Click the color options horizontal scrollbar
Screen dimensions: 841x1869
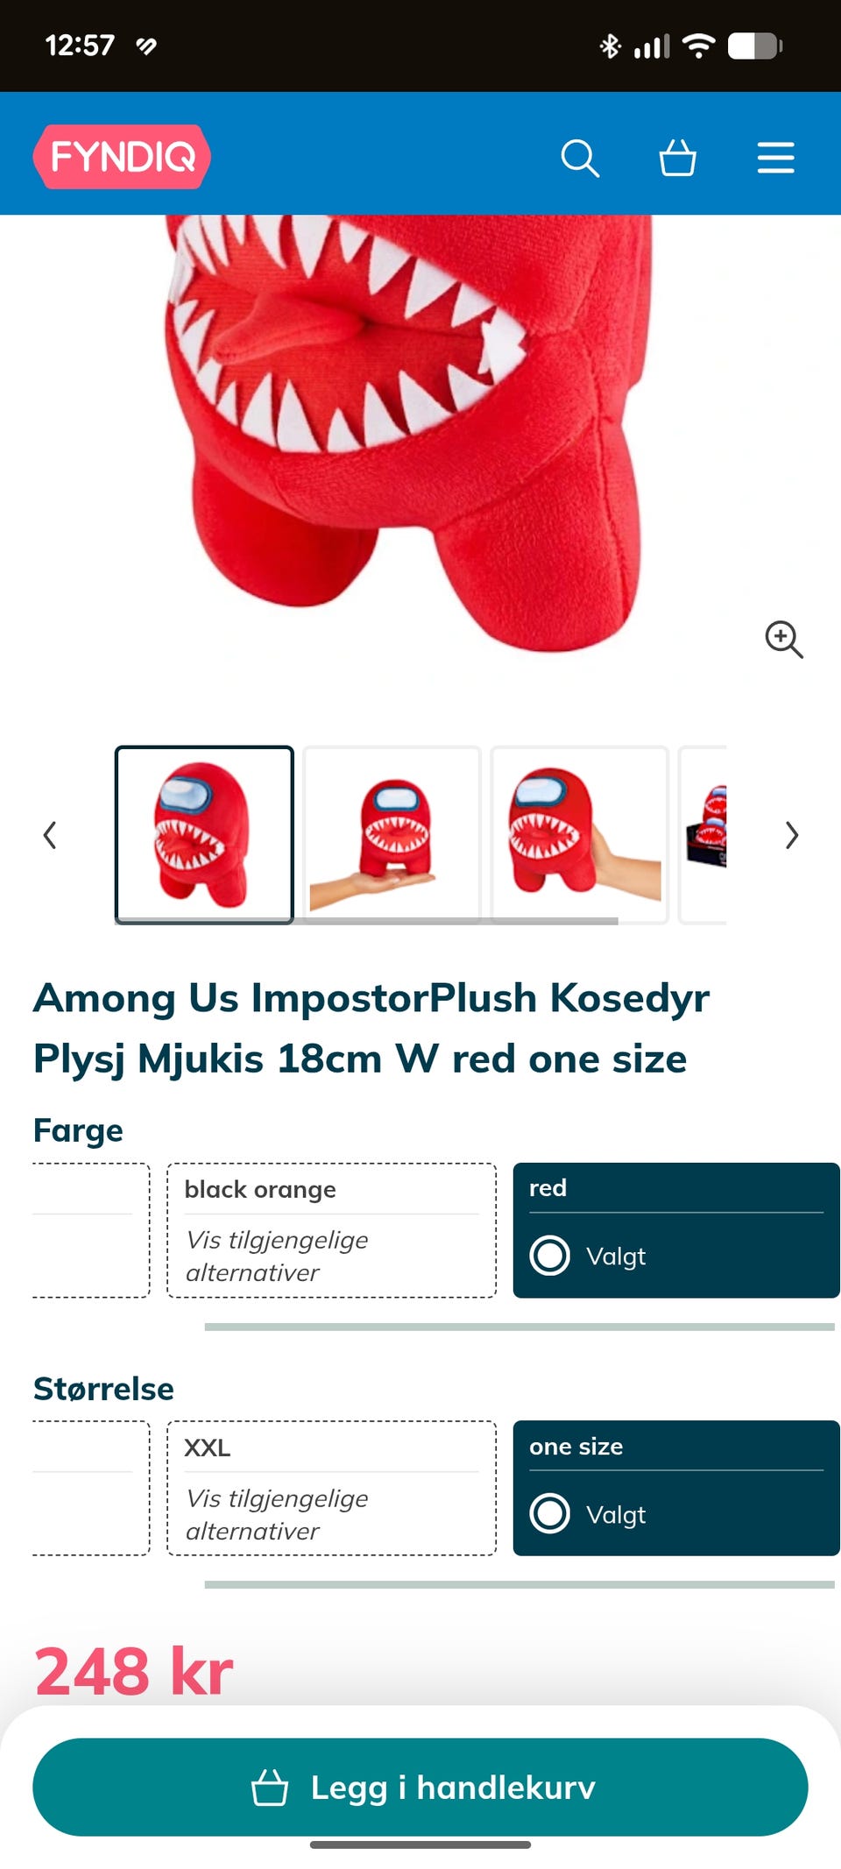519,1327
